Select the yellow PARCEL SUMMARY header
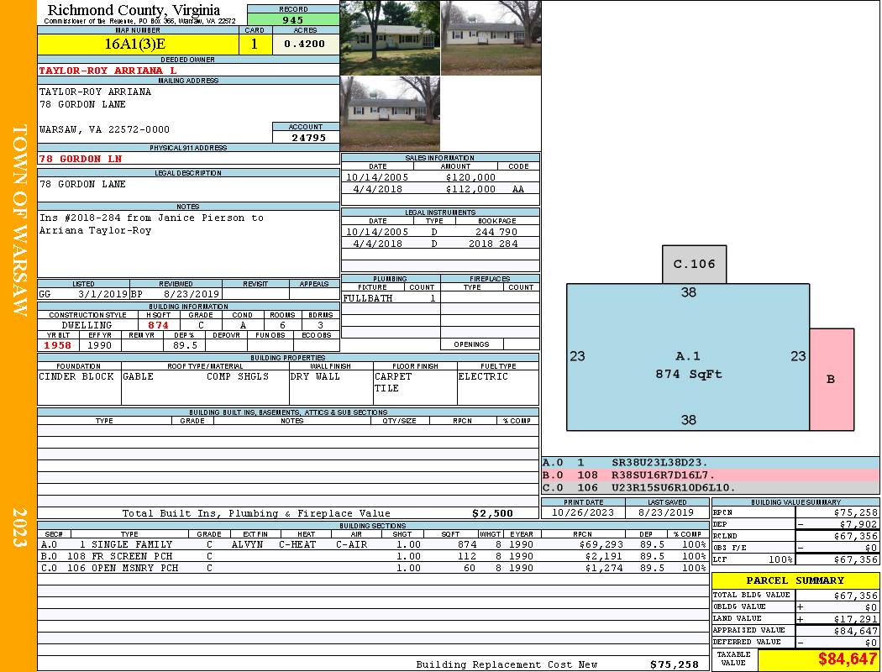The image size is (882, 672). pos(795,580)
